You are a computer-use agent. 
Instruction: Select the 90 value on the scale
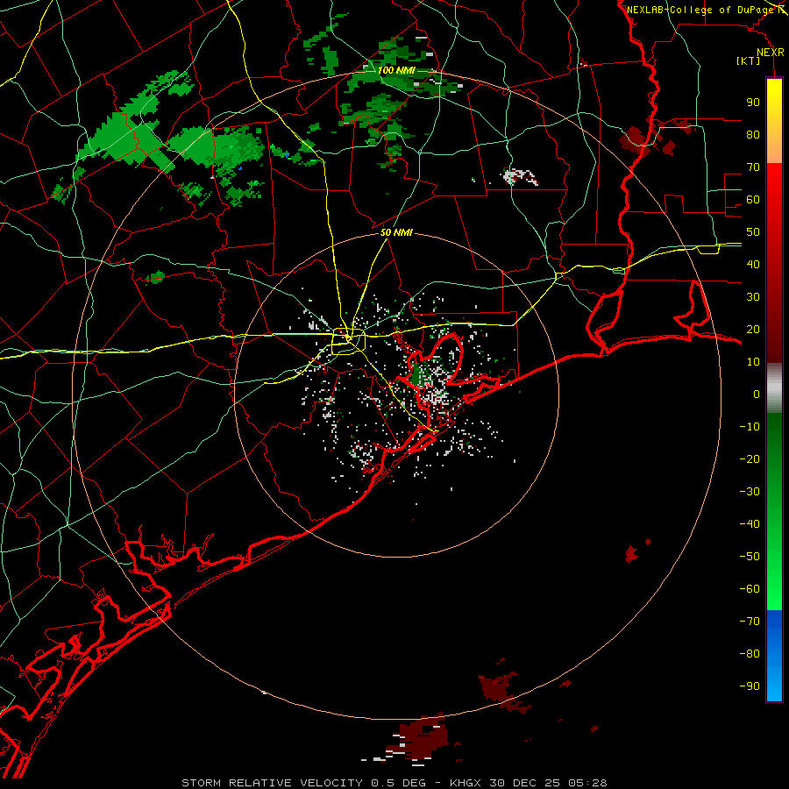click(x=753, y=103)
